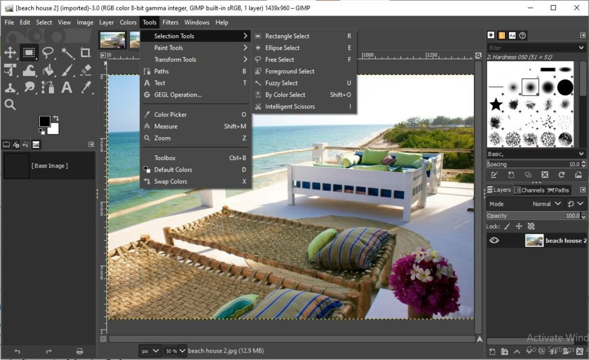This screenshot has height=360, width=589.
Task: Select the Zoom magnifier tool in toolbox
Action: click(10, 104)
